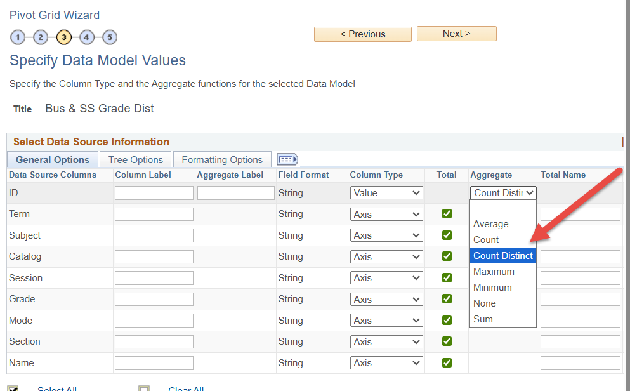This screenshot has width=630, height=391.
Task: Click the Next button
Action: (456, 34)
